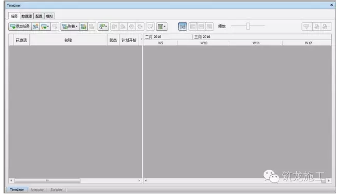
Task: Click the Gantt chart scroll right arrow
Action: point(329,180)
